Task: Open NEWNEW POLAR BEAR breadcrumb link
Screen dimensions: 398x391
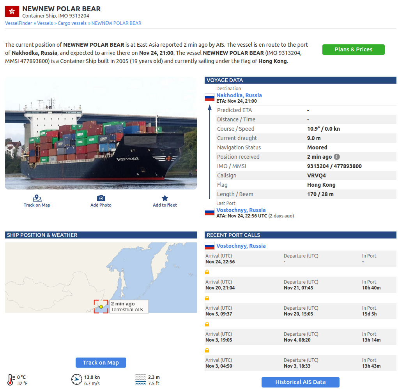Action: 116,23
